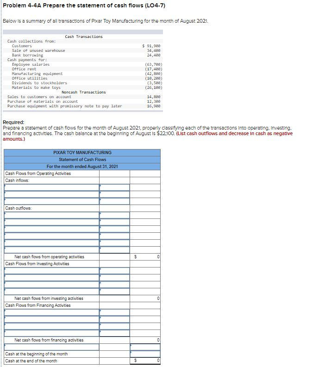Screen dimensions: 332x367
Task: Click the '16,900' promissory note amount
Action: coord(154,106)
